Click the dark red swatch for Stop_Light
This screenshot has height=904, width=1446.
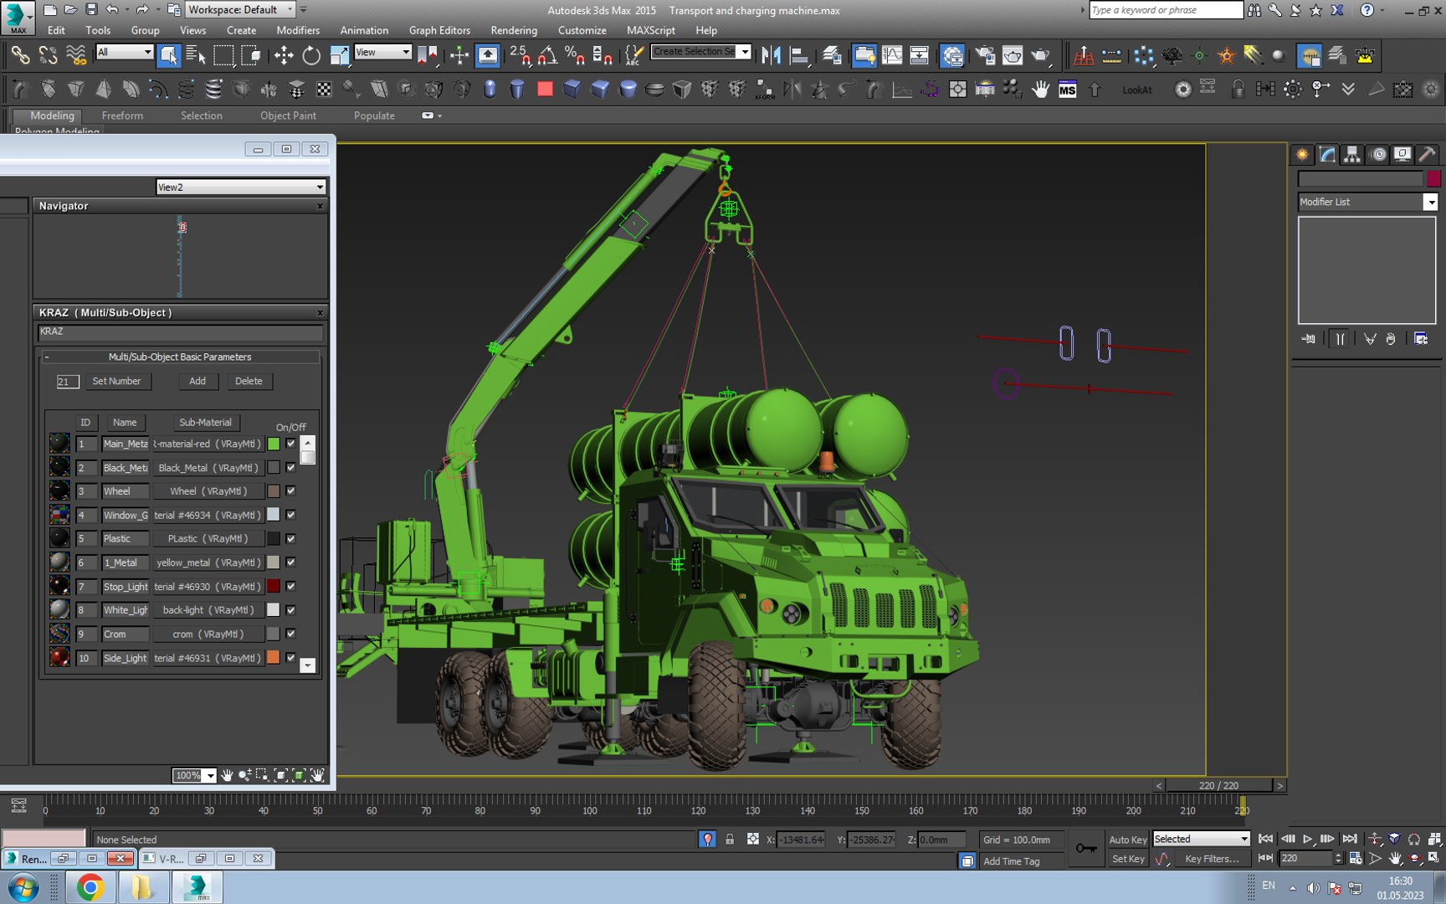pyautogui.click(x=274, y=587)
